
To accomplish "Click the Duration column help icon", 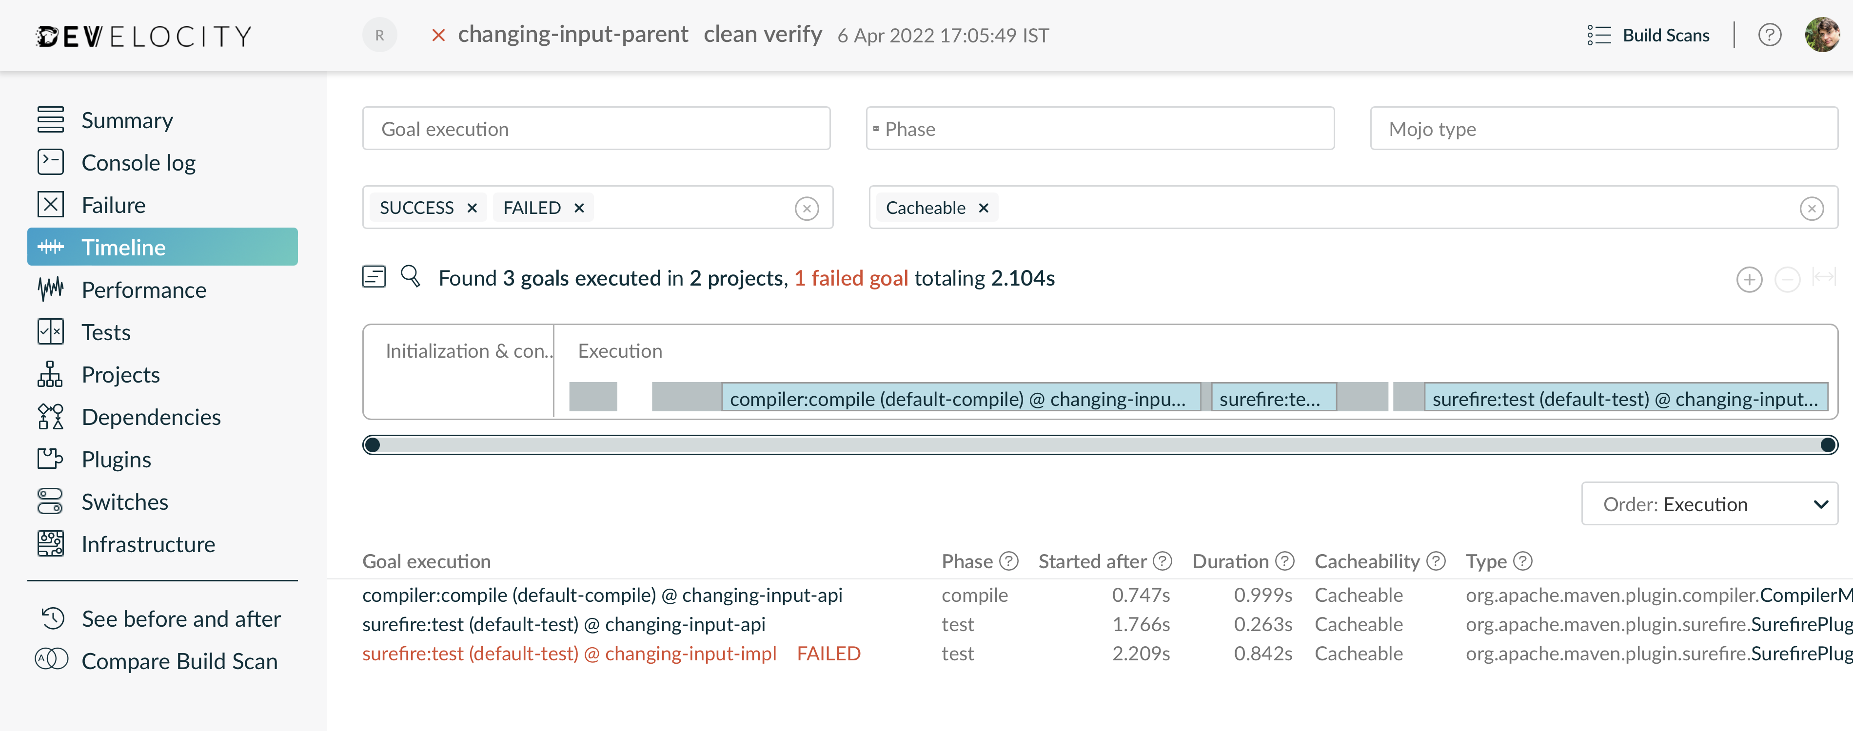I will pyautogui.click(x=1285, y=561).
